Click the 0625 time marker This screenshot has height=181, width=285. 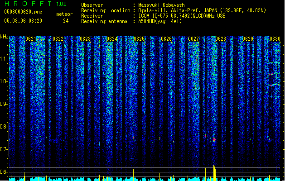tap(139, 39)
